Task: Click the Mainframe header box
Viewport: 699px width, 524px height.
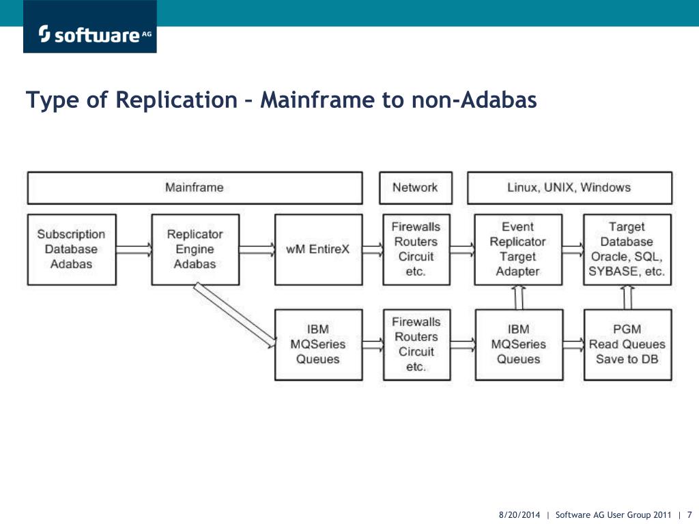Action: (x=195, y=188)
